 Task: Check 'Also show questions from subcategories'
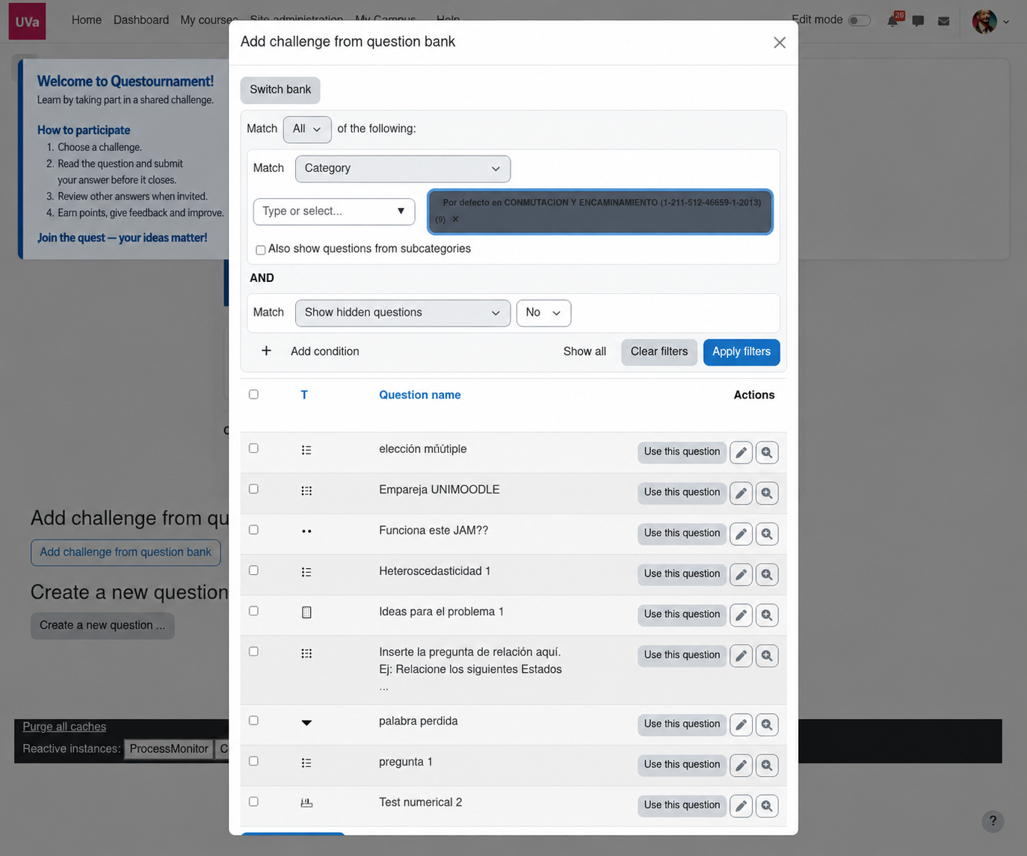pos(260,250)
